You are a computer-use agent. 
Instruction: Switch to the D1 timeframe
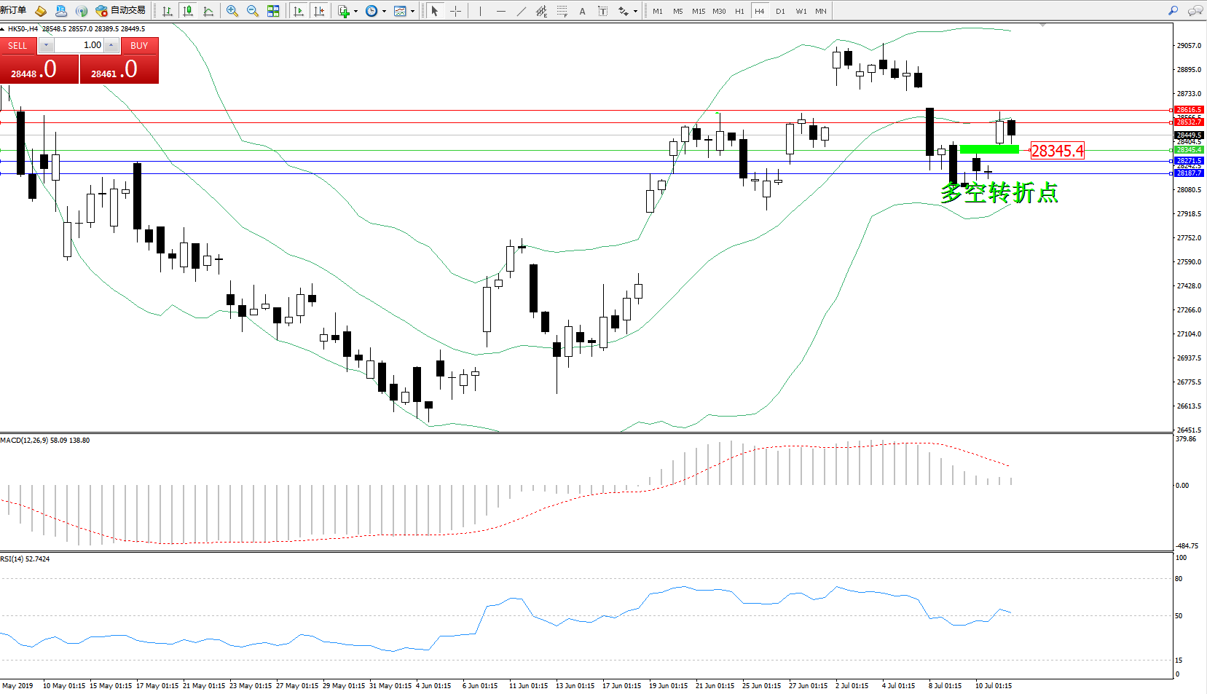[780, 11]
